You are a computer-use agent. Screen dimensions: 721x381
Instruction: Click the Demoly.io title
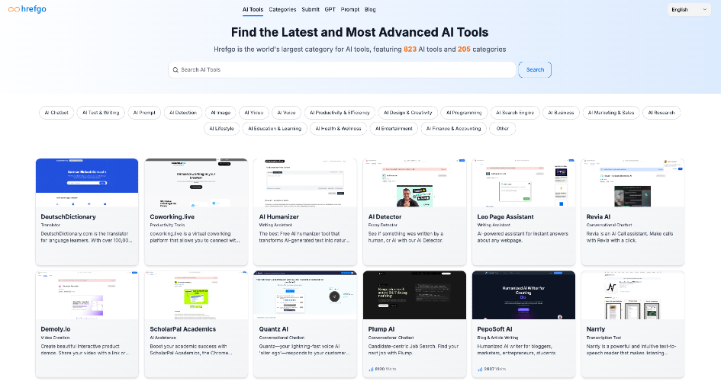tap(56, 329)
